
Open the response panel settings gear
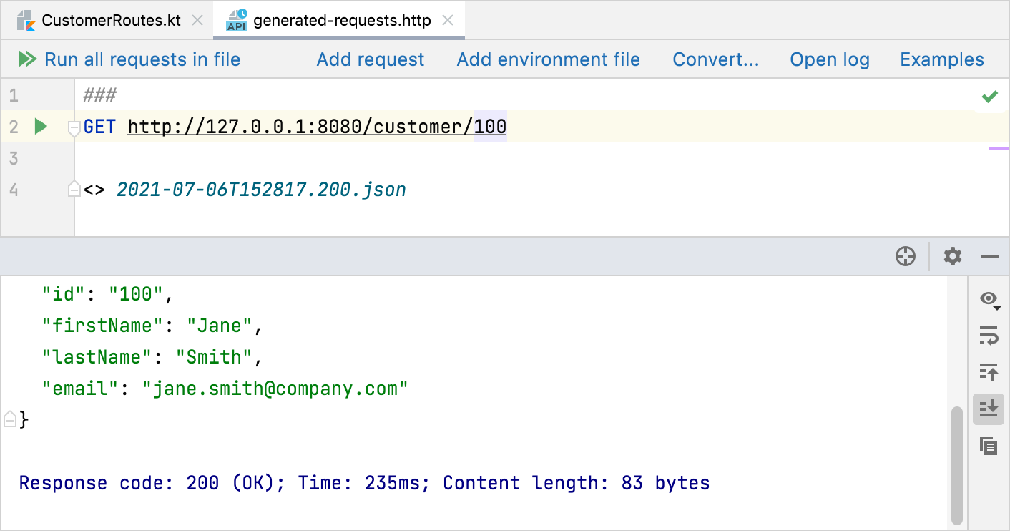(952, 256)
